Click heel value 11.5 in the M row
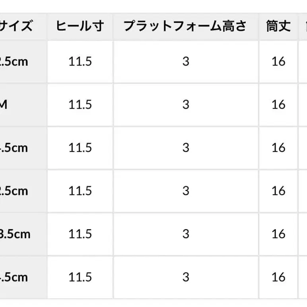307x307 pixels. point(80,105)
